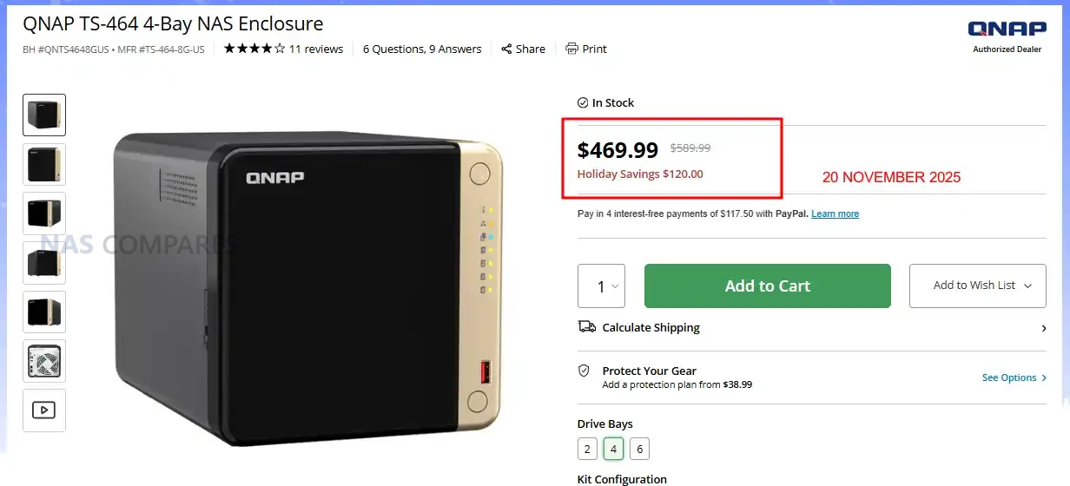Click the Print icon
Image resolution: width=1070 pixels, height=486 pixels.
click(x=571, y=49)
